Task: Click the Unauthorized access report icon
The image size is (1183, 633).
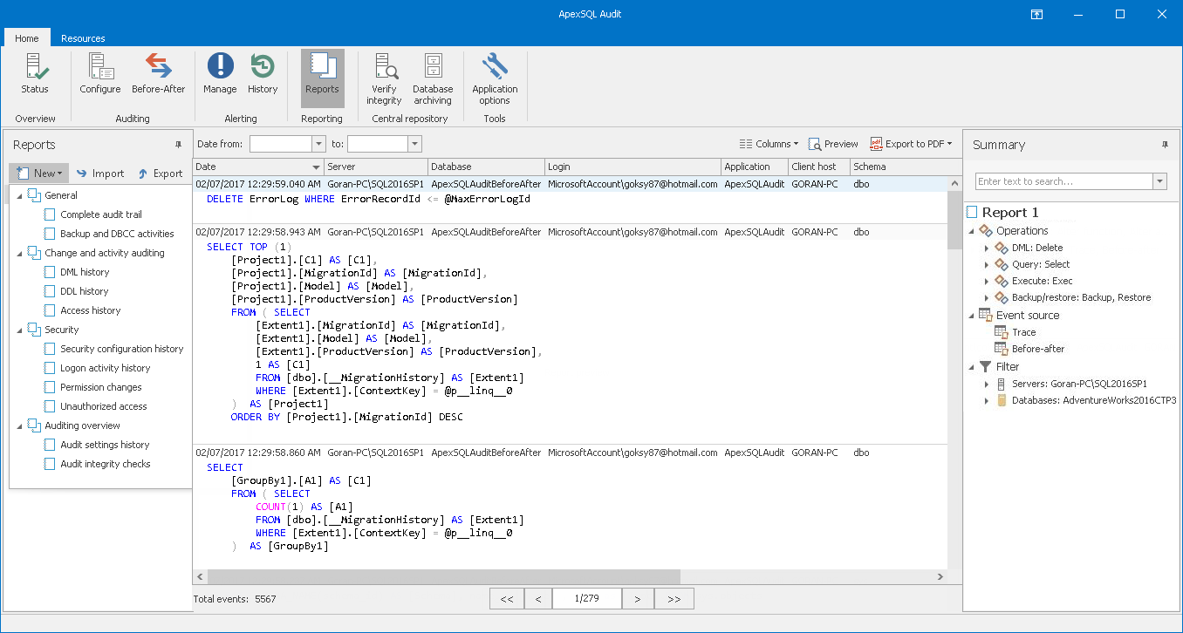Action: tap(50, 406)
